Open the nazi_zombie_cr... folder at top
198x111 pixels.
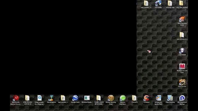146,4
